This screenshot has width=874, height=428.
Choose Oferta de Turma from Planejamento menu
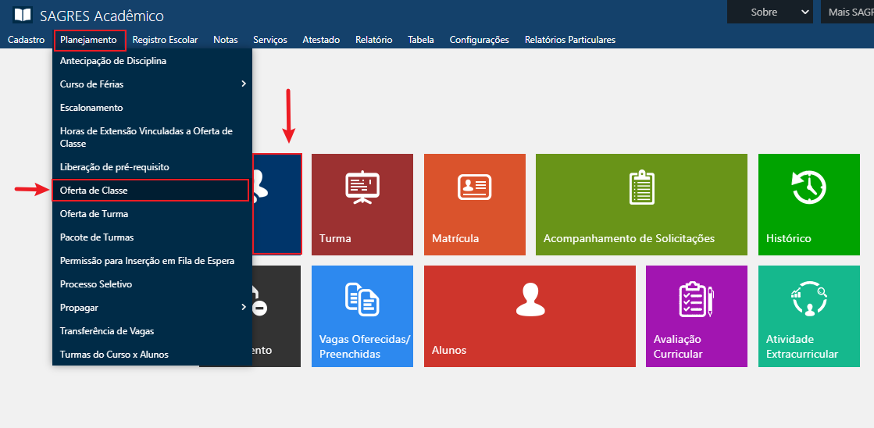[94, 214]
